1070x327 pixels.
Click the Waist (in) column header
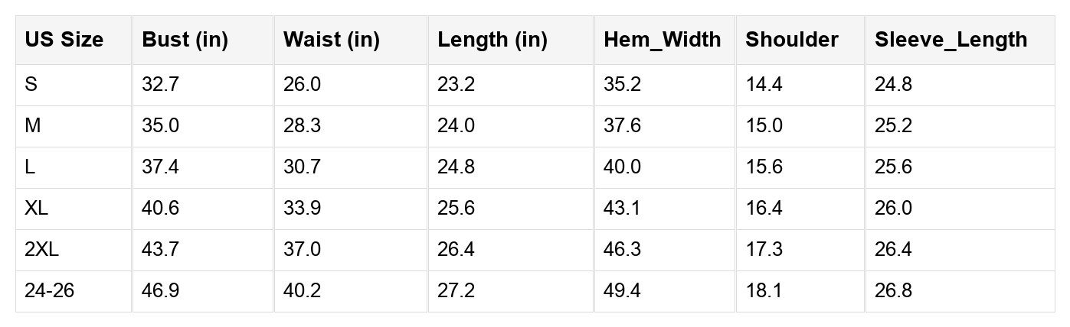332,40
